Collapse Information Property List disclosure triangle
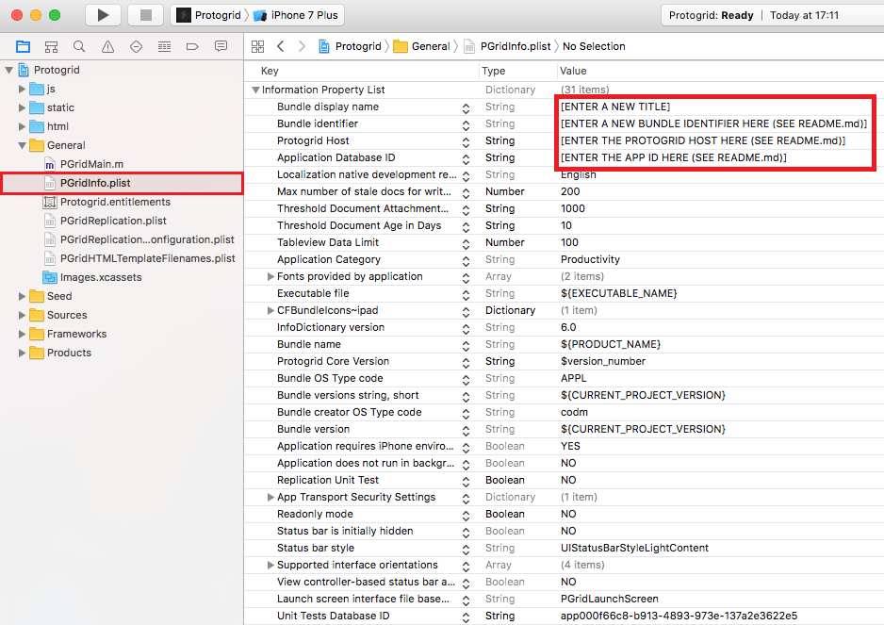884x625 pixels. [x=255, y=90]
